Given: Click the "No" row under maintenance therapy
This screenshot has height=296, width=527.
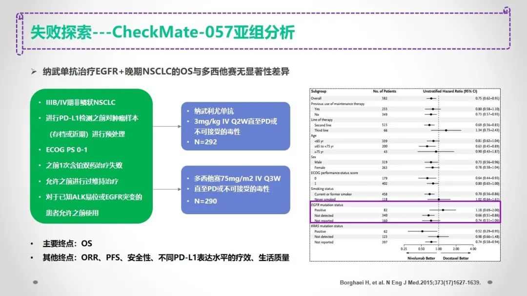Looking at the screenshot, I should pyautogui.click(x=317, y=114).
